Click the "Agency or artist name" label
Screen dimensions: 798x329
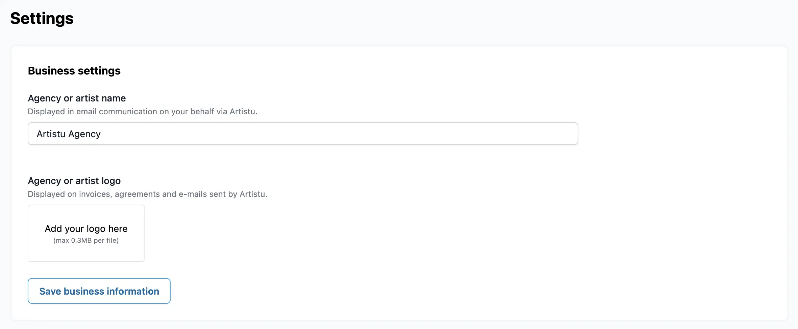[77, 98]
